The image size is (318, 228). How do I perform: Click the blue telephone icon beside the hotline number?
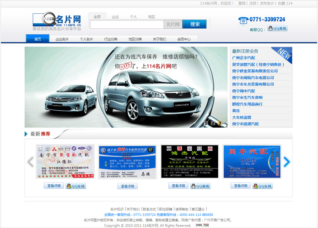[x=243, y=20]
